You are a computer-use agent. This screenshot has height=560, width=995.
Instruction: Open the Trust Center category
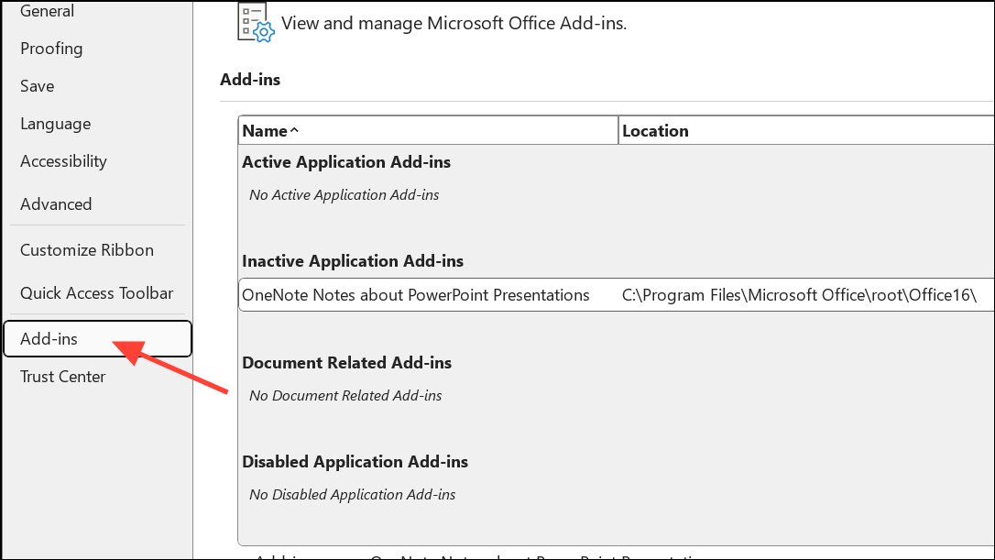63,377
